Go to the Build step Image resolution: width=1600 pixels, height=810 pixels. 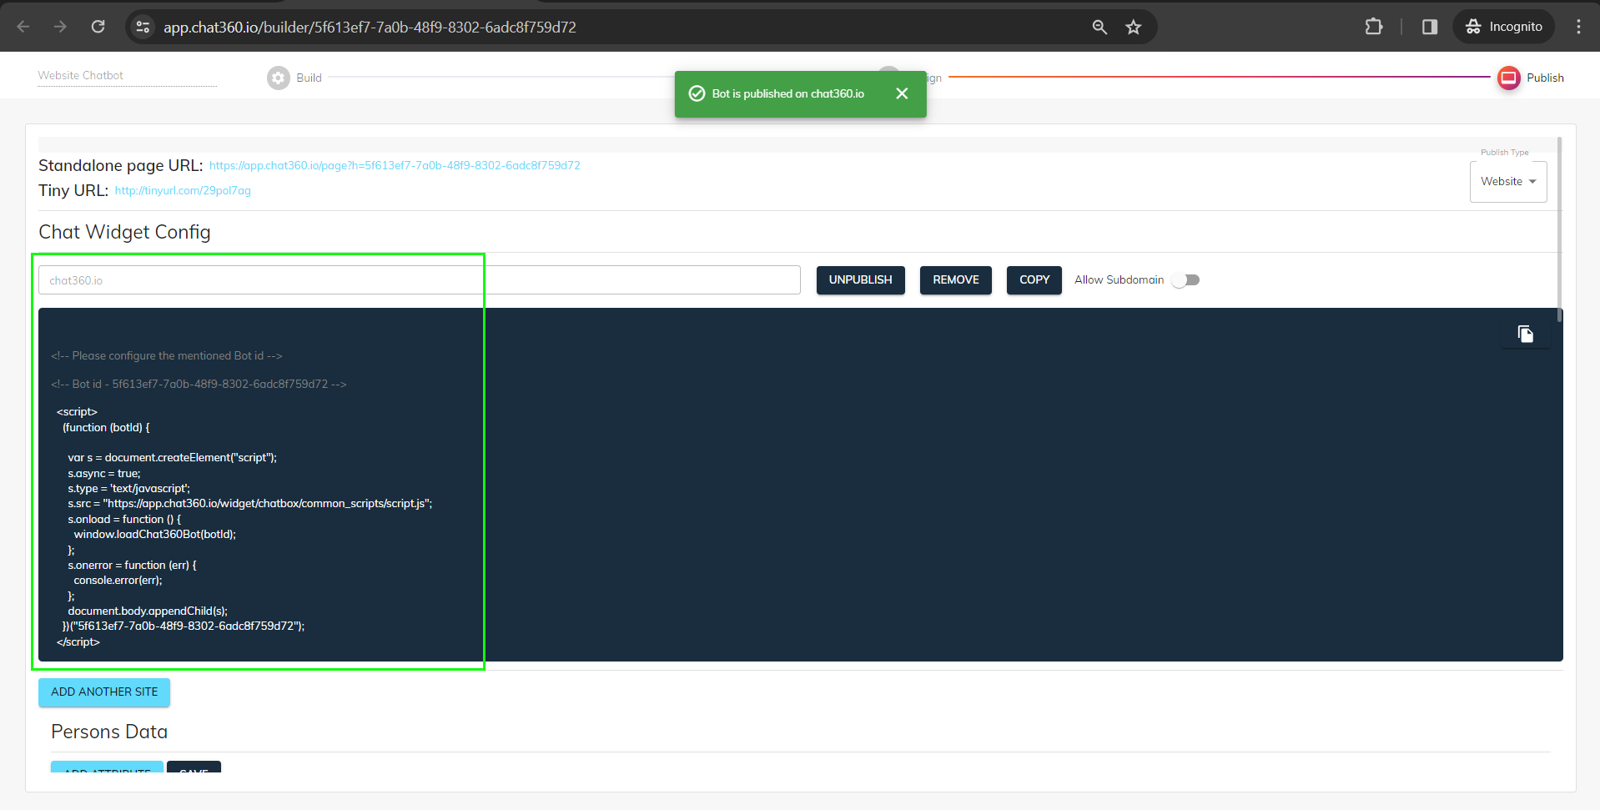click(309, 78)
